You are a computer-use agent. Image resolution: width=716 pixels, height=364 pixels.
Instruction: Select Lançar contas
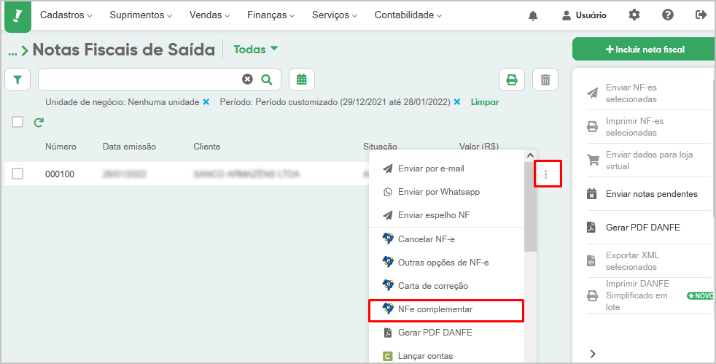(x=446, y=356)
